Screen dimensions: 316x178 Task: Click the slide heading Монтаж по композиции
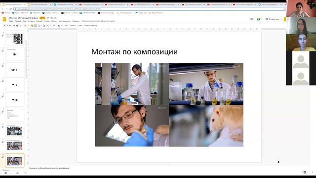[x=134, y=51]
